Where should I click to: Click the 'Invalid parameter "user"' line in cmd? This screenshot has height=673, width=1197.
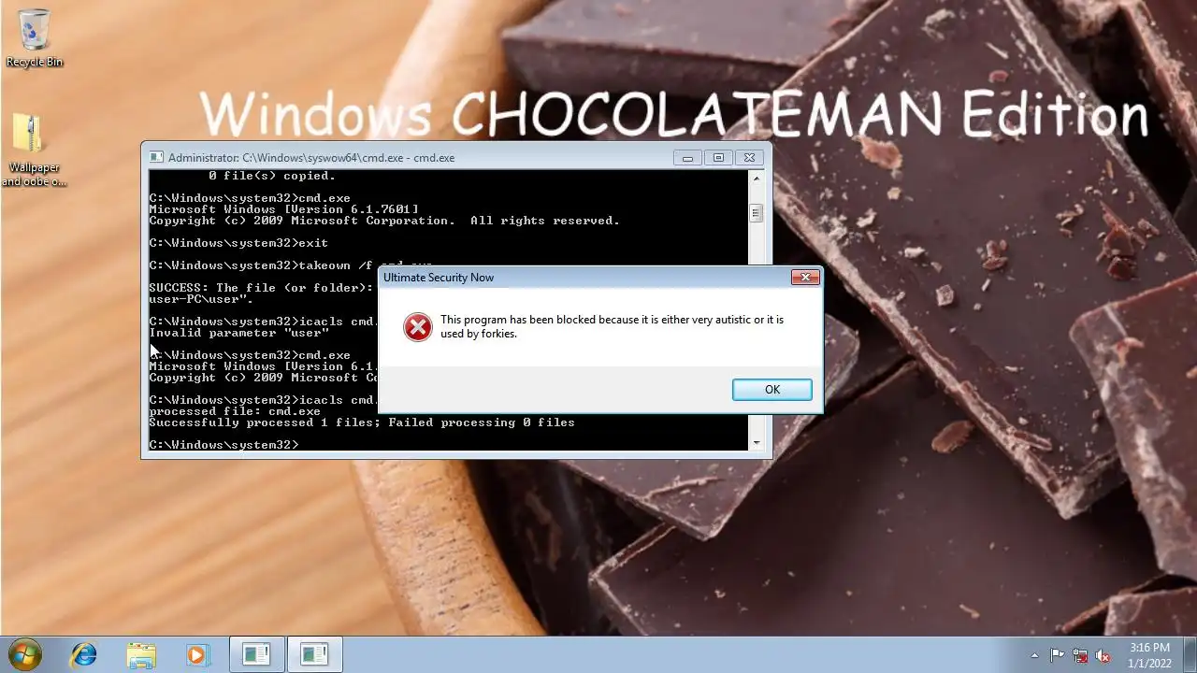pos(239,333)
